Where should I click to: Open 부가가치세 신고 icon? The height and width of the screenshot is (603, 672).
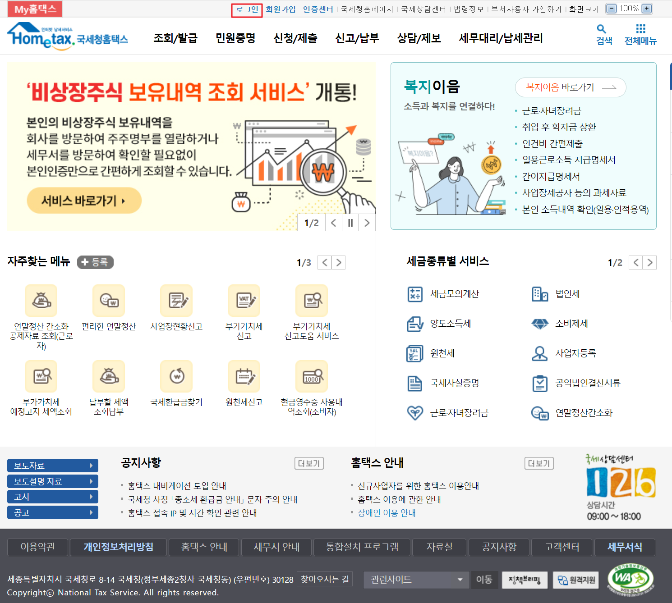(x=244, y=300)
